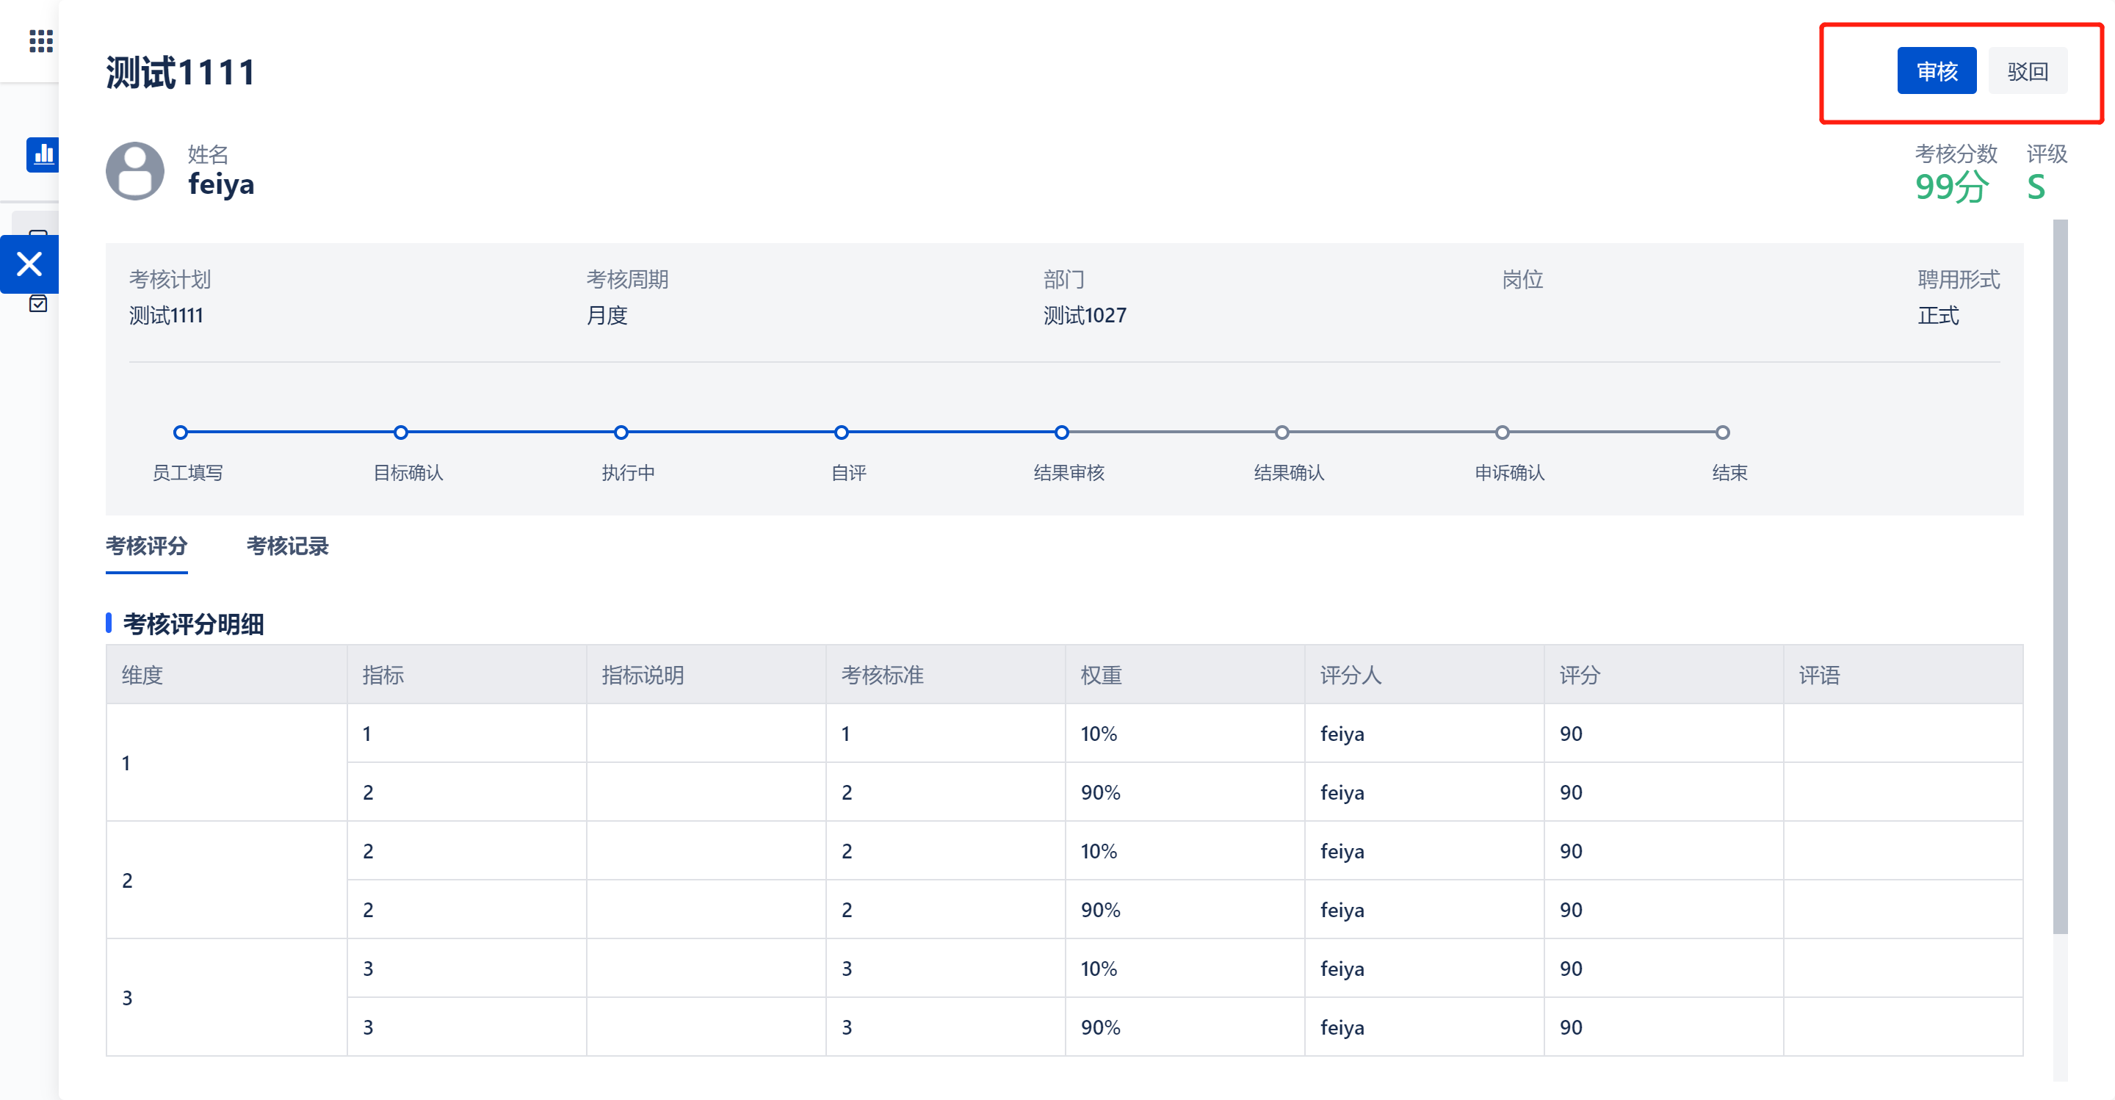Switch to the 考核评分 tab
Viewport: 2115px width, 1100px height.
click(146, 546)
